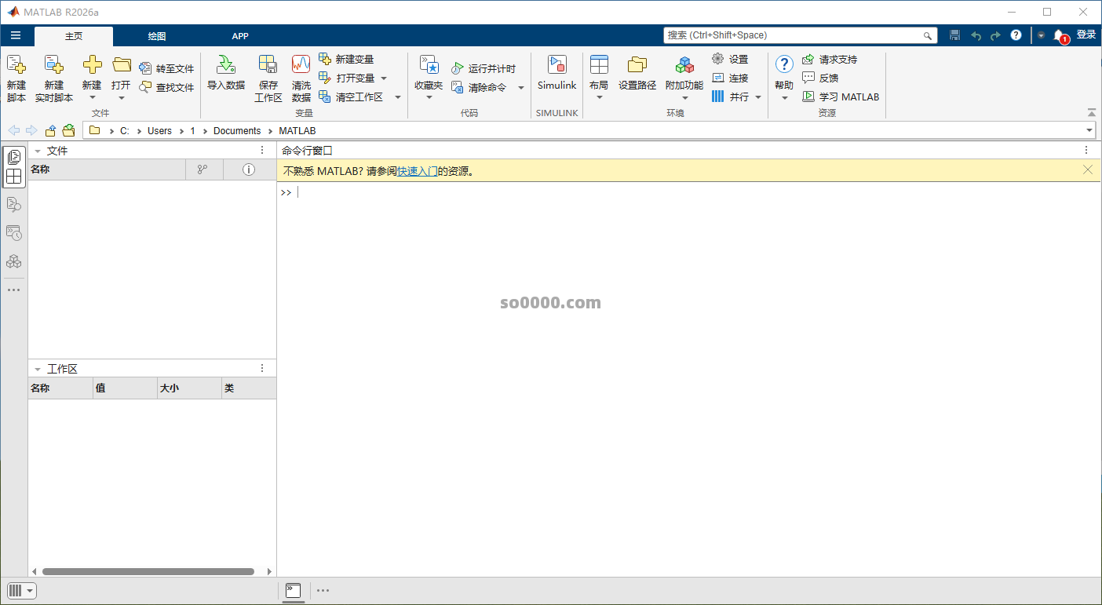Screen dimensions: 1102x605
Task: Open 文件 panel options menu
Action: [x=262, y=151]
